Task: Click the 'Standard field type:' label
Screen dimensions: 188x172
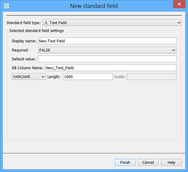Action: [23, 23]
